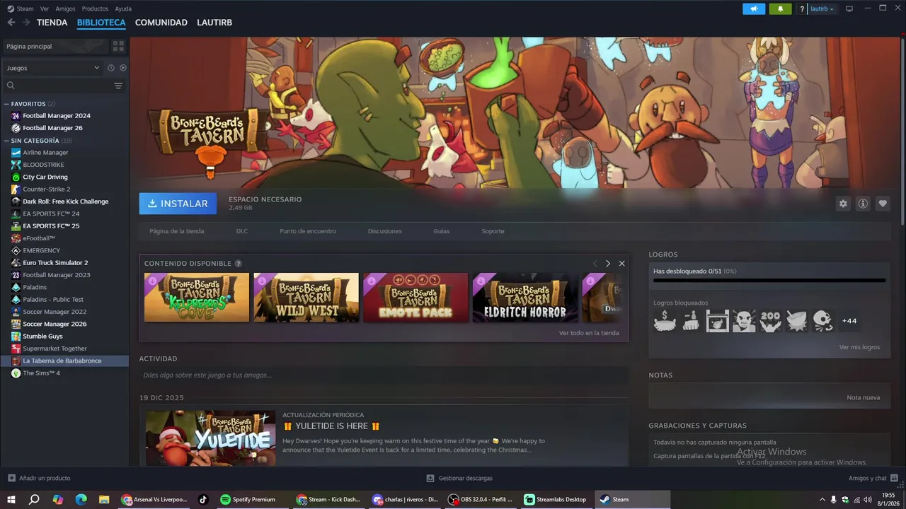
Task: Go to the TIENDA tab
Action: coord(52,23)
